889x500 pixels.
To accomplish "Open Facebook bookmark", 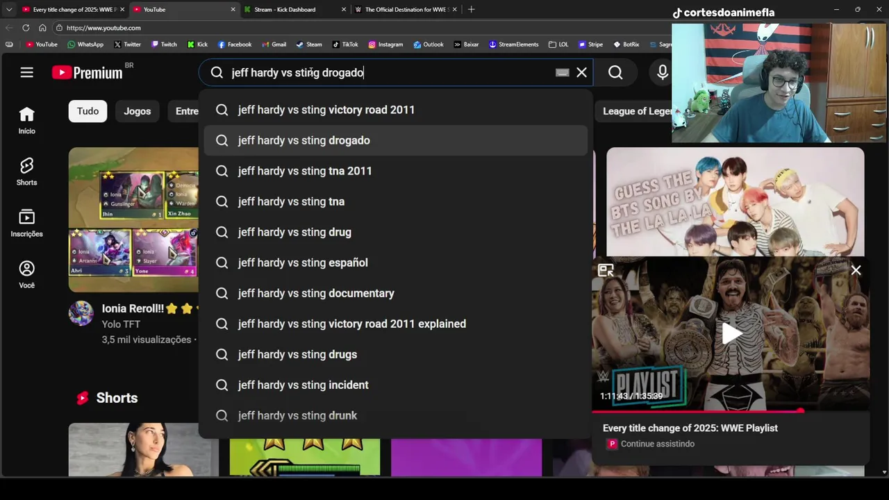I will (235, 44).
